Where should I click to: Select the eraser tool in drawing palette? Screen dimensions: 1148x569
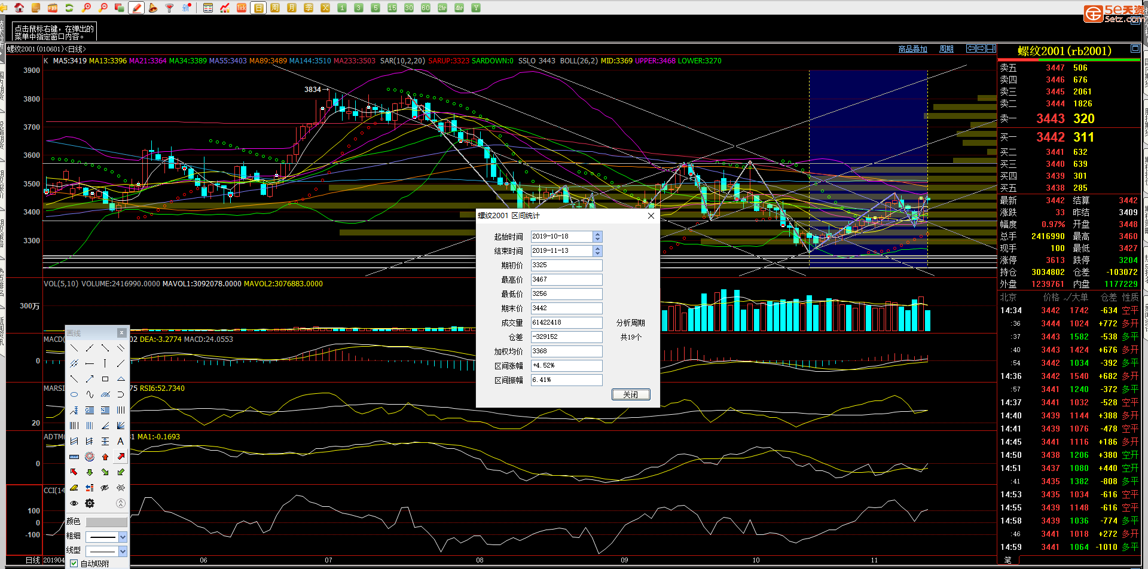tap(74, 488)
